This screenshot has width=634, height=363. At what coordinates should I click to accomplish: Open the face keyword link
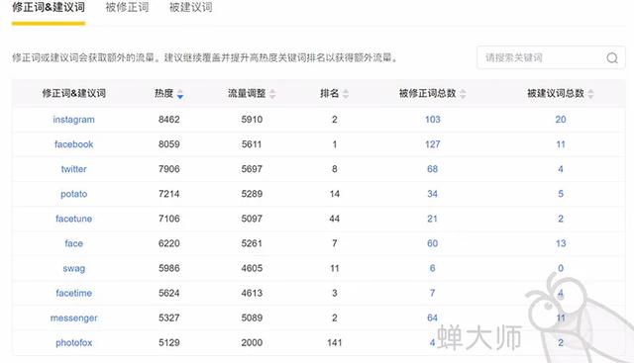[73, 243]
